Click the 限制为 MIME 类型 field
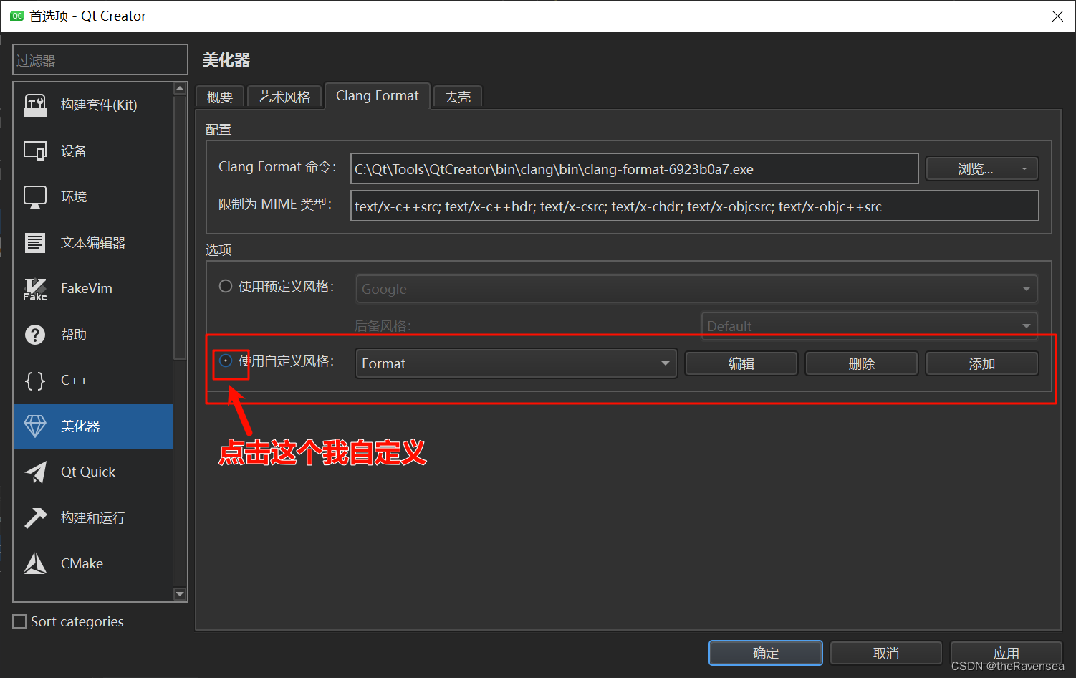Viewport: 1076px width, 678px height. [x=695, y=206]
